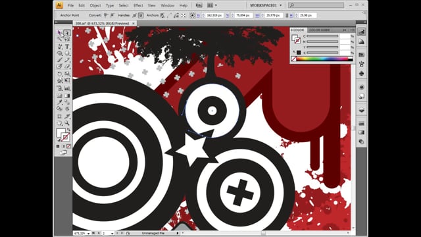The height and width of the screenshot is (237, 421).
Task: Select the Eraser tool
Action: 67,66
